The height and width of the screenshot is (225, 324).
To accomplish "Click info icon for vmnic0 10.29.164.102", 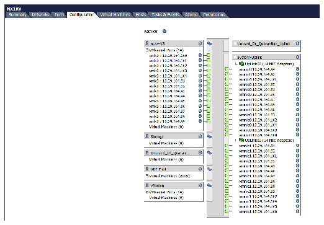I will (297, 120).
